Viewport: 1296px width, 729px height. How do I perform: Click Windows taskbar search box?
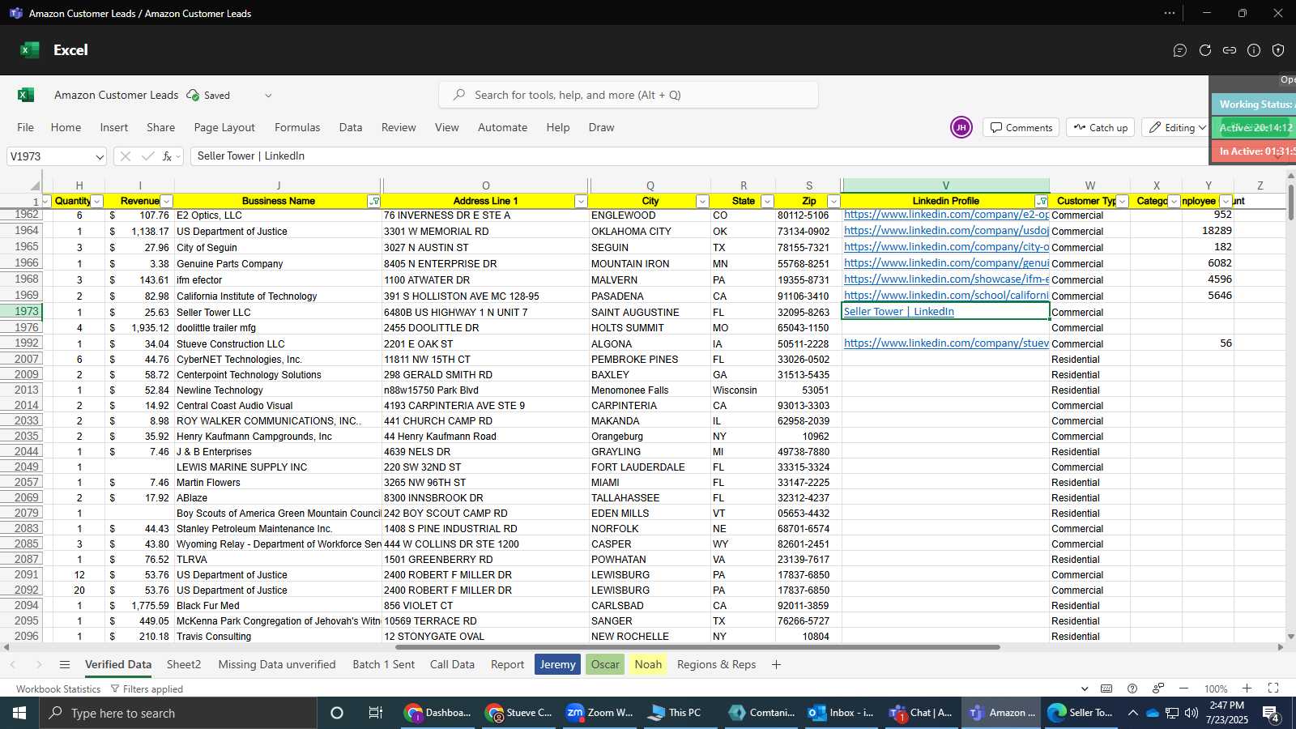(178, 713)
